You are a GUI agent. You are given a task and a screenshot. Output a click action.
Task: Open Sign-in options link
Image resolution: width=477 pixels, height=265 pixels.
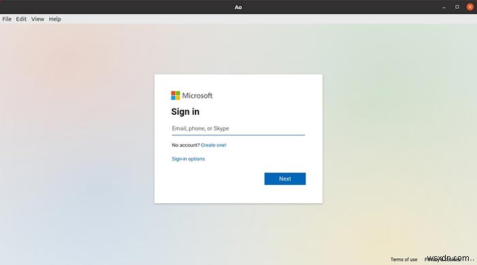[x=188, y=159]
